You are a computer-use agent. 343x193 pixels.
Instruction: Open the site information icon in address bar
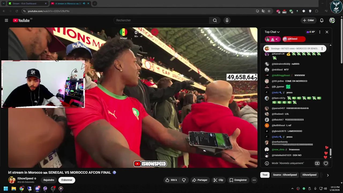[24, 11]
